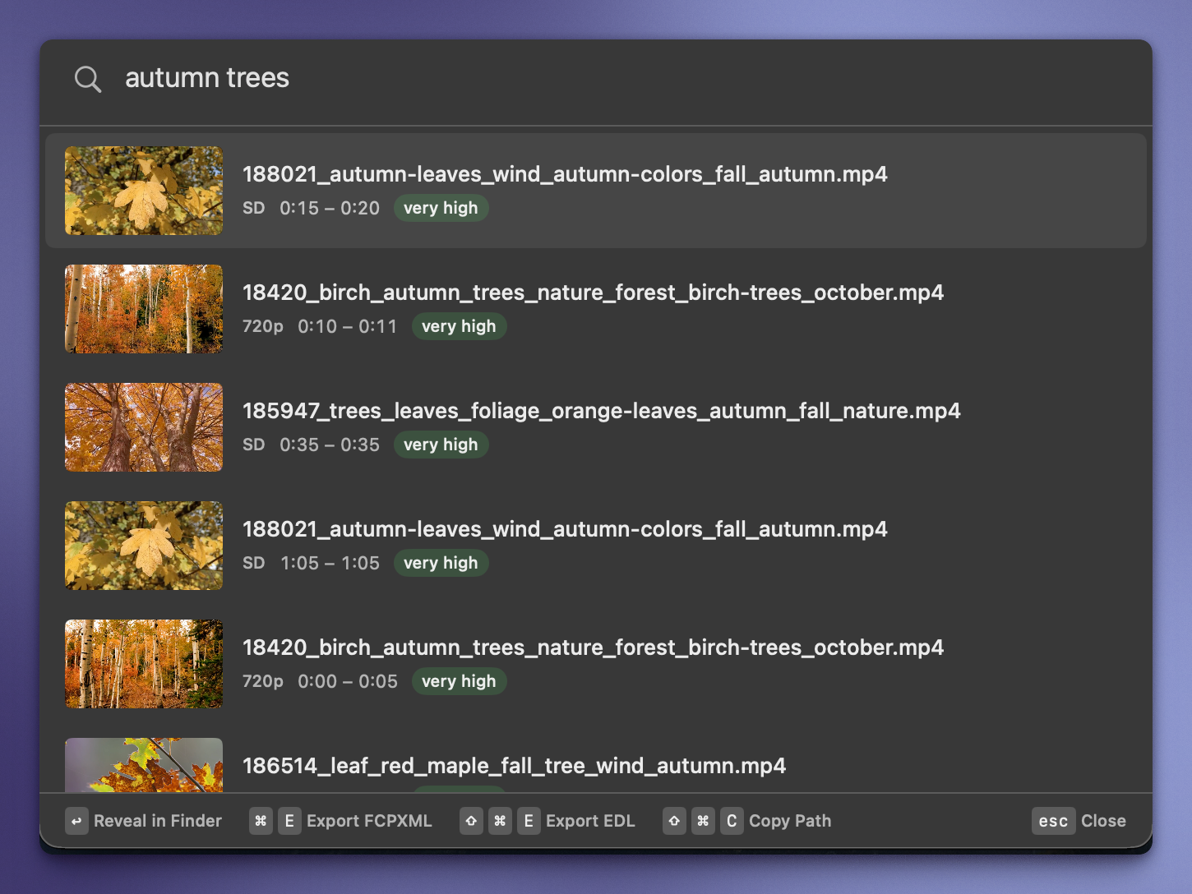Select 186514_leaf_red_maple_fall_tree filename

[514, 766]
